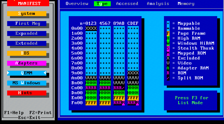Image resolution: width=224 pixels, height=124 pixels.
Task: Click the first RRRR block in row Cn00
Action: pyautogui.click(x=91, y=88)
